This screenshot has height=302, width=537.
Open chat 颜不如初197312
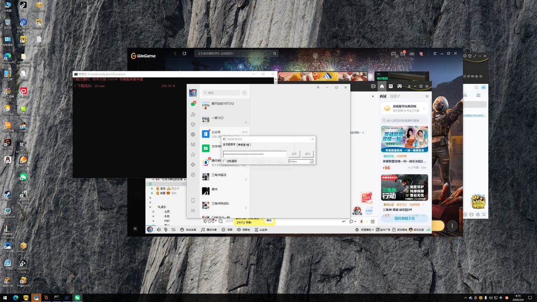[x=226, y=105]
